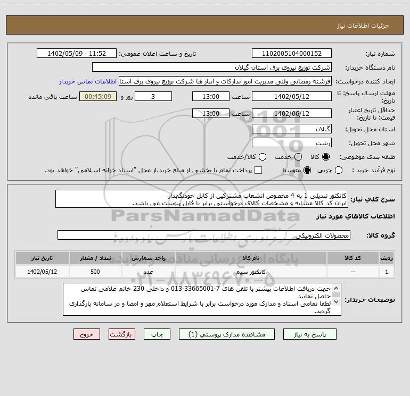
Task: Click the استان محل تحویل field گیلان
Action: click(x=292, y=129)
